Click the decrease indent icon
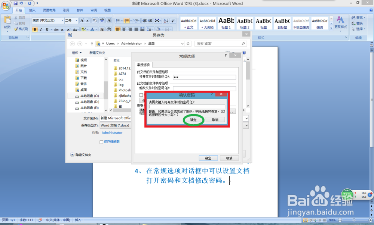 (x=144, y=21)
